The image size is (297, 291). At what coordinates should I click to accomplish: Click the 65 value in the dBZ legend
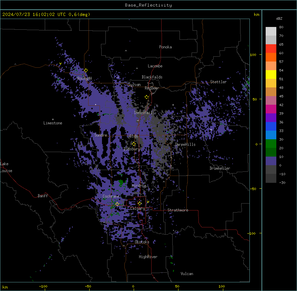[x=281, y=45]
